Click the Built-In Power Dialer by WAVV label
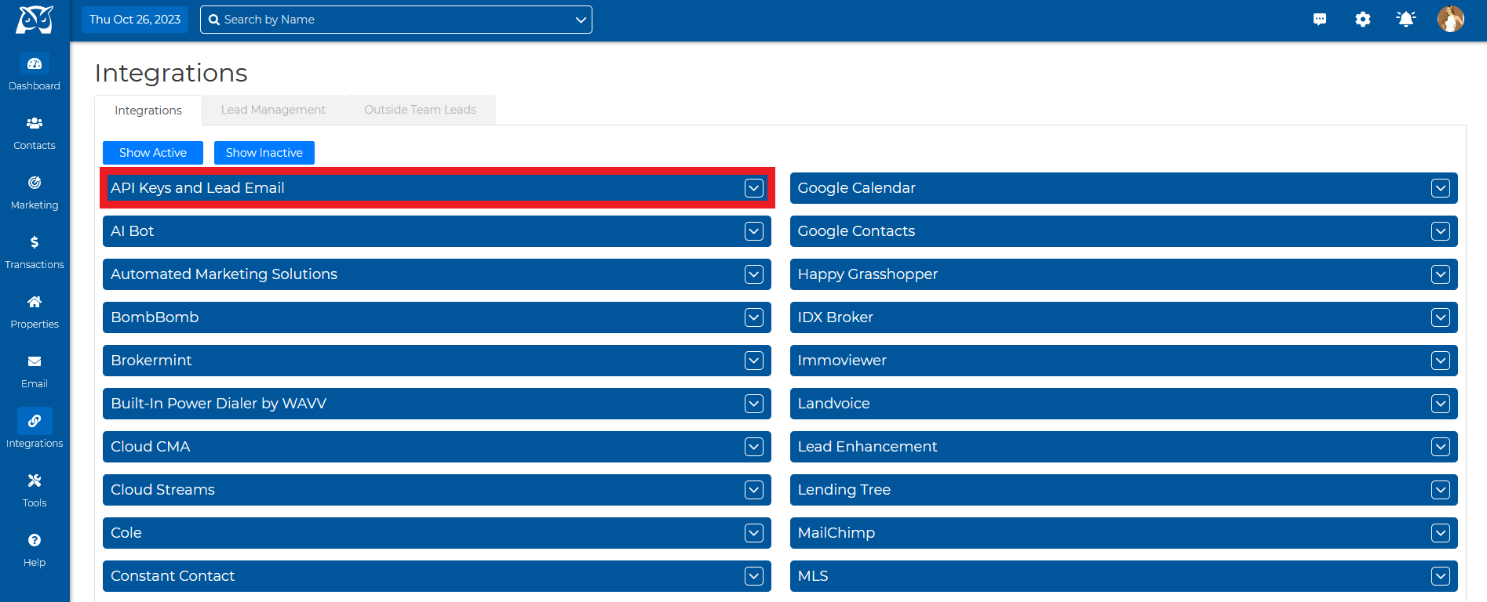Viewport: 1487px width, 602px height. click(219, 404)
